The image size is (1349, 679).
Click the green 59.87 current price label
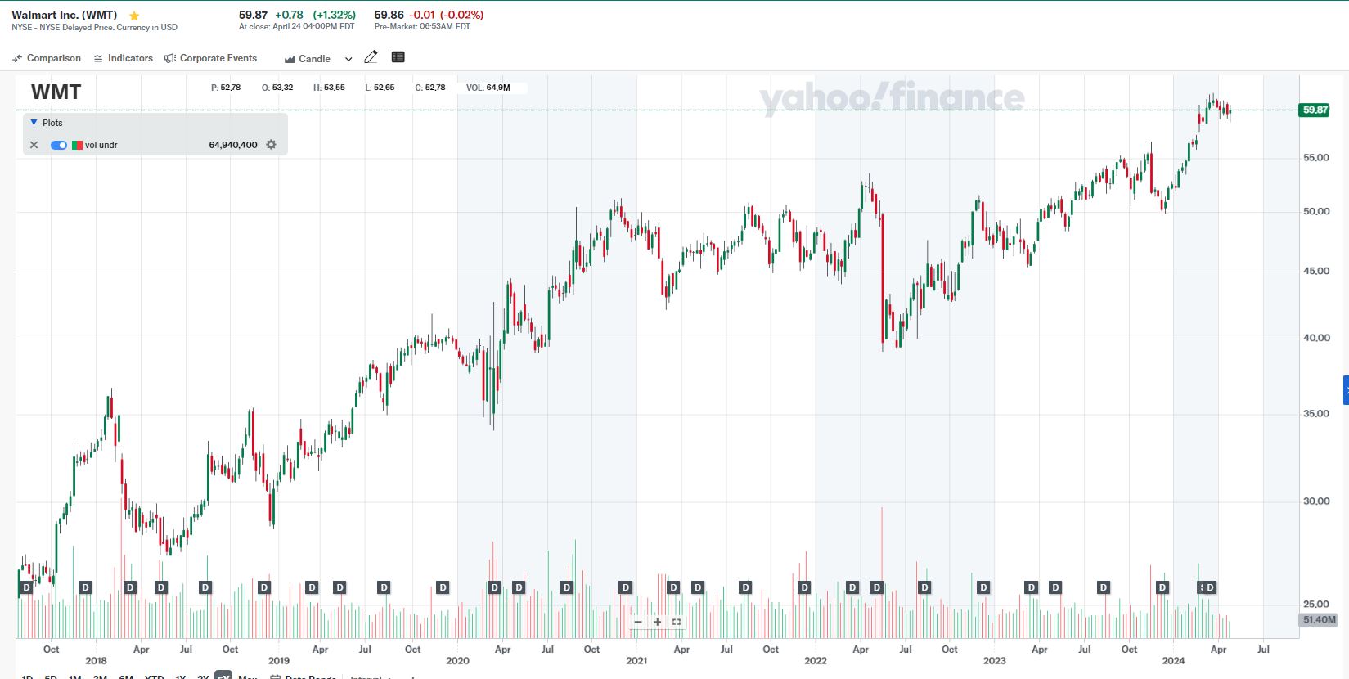pyautogui.click(x=1315, y=110)
